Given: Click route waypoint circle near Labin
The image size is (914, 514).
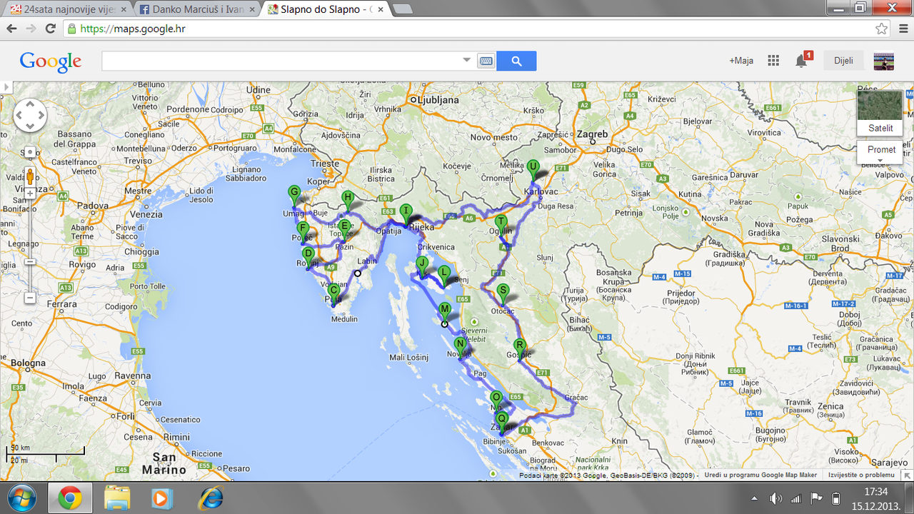Looking at the screenshot, I should (x=358, y=273).
